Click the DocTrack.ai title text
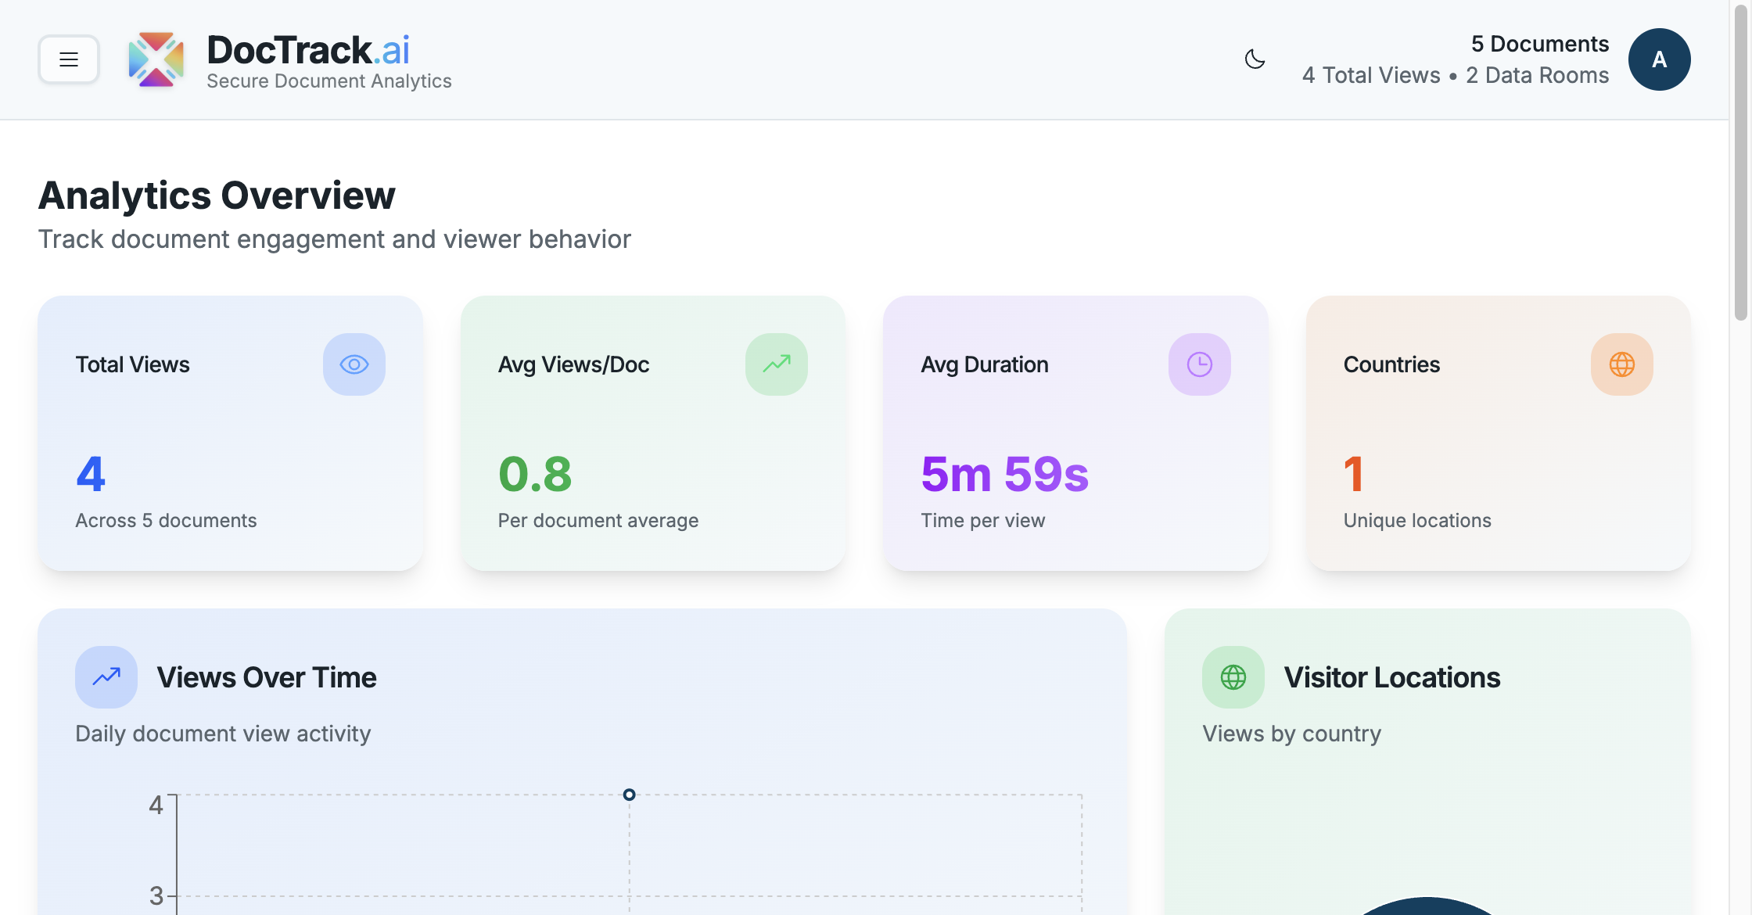Screen dimensions: 1752x915 pos(308,50)
